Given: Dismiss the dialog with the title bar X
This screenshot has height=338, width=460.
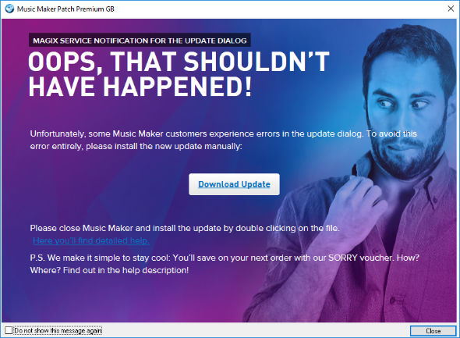Looking at the screenshot, I should pos(451,9).
